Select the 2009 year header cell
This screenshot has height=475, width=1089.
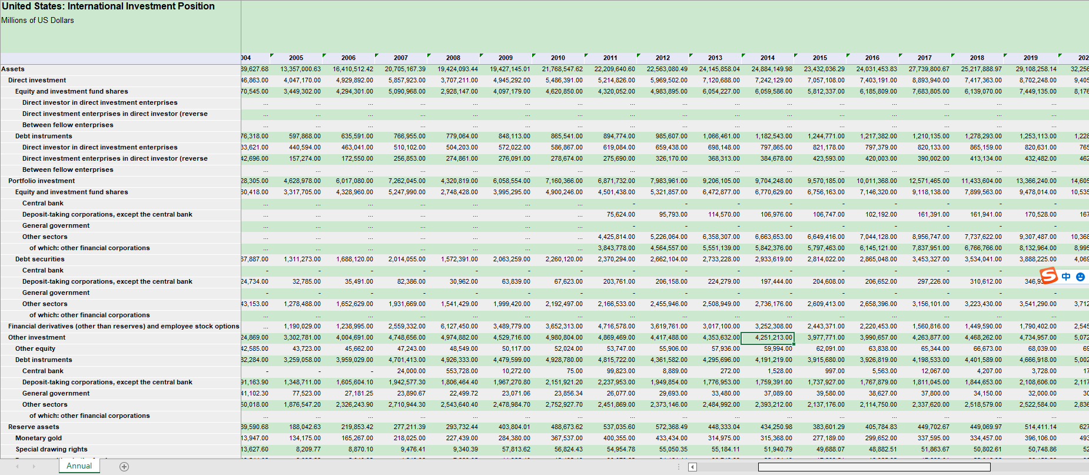point(506,58)
